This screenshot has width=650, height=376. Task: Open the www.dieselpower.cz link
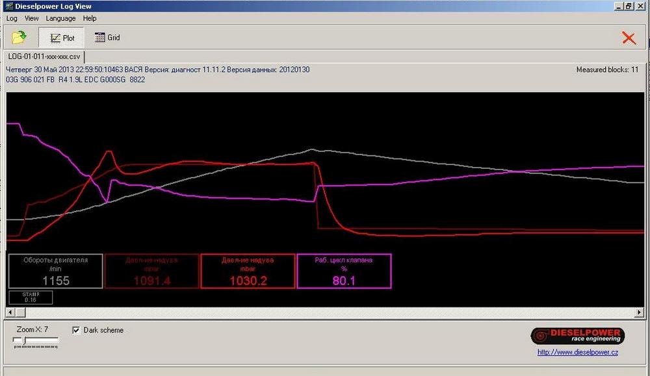click(x=577, y=352)
